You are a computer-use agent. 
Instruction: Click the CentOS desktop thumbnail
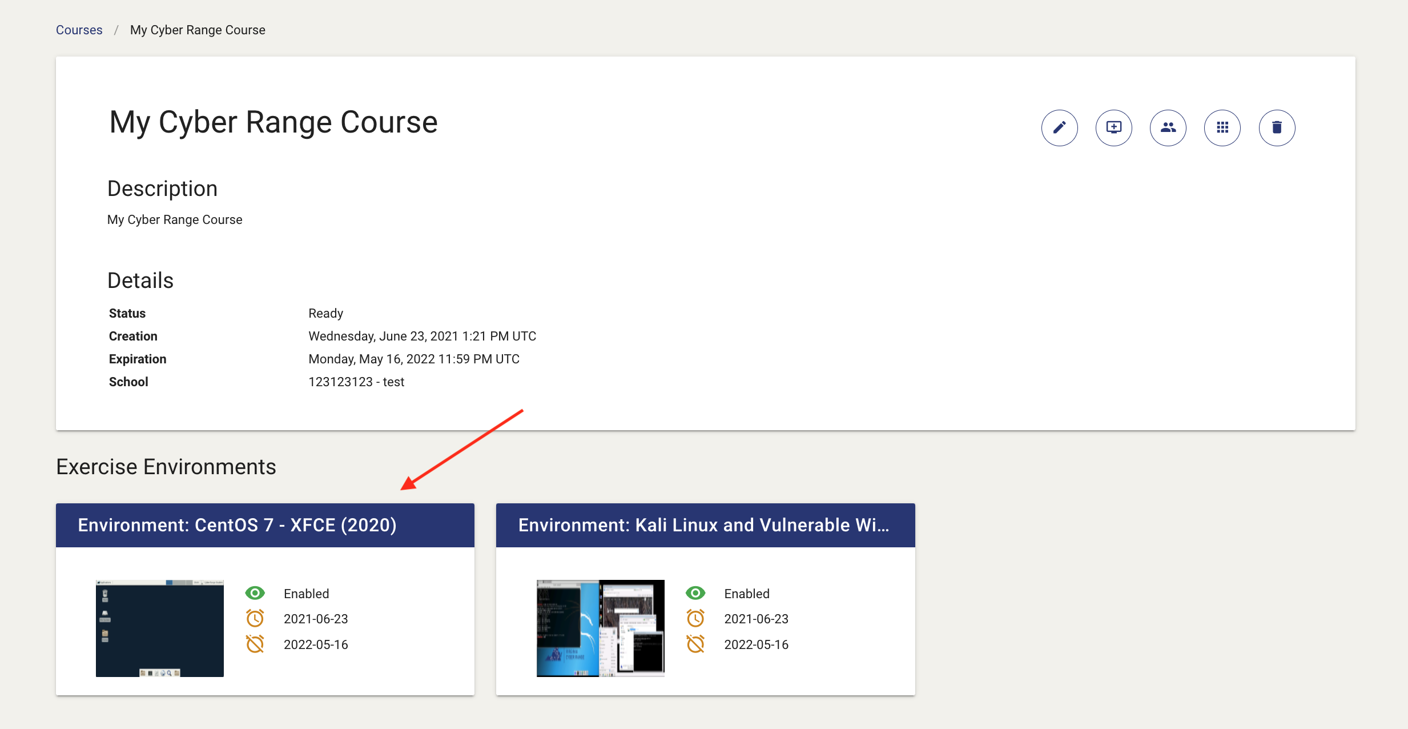click(160, 628)
